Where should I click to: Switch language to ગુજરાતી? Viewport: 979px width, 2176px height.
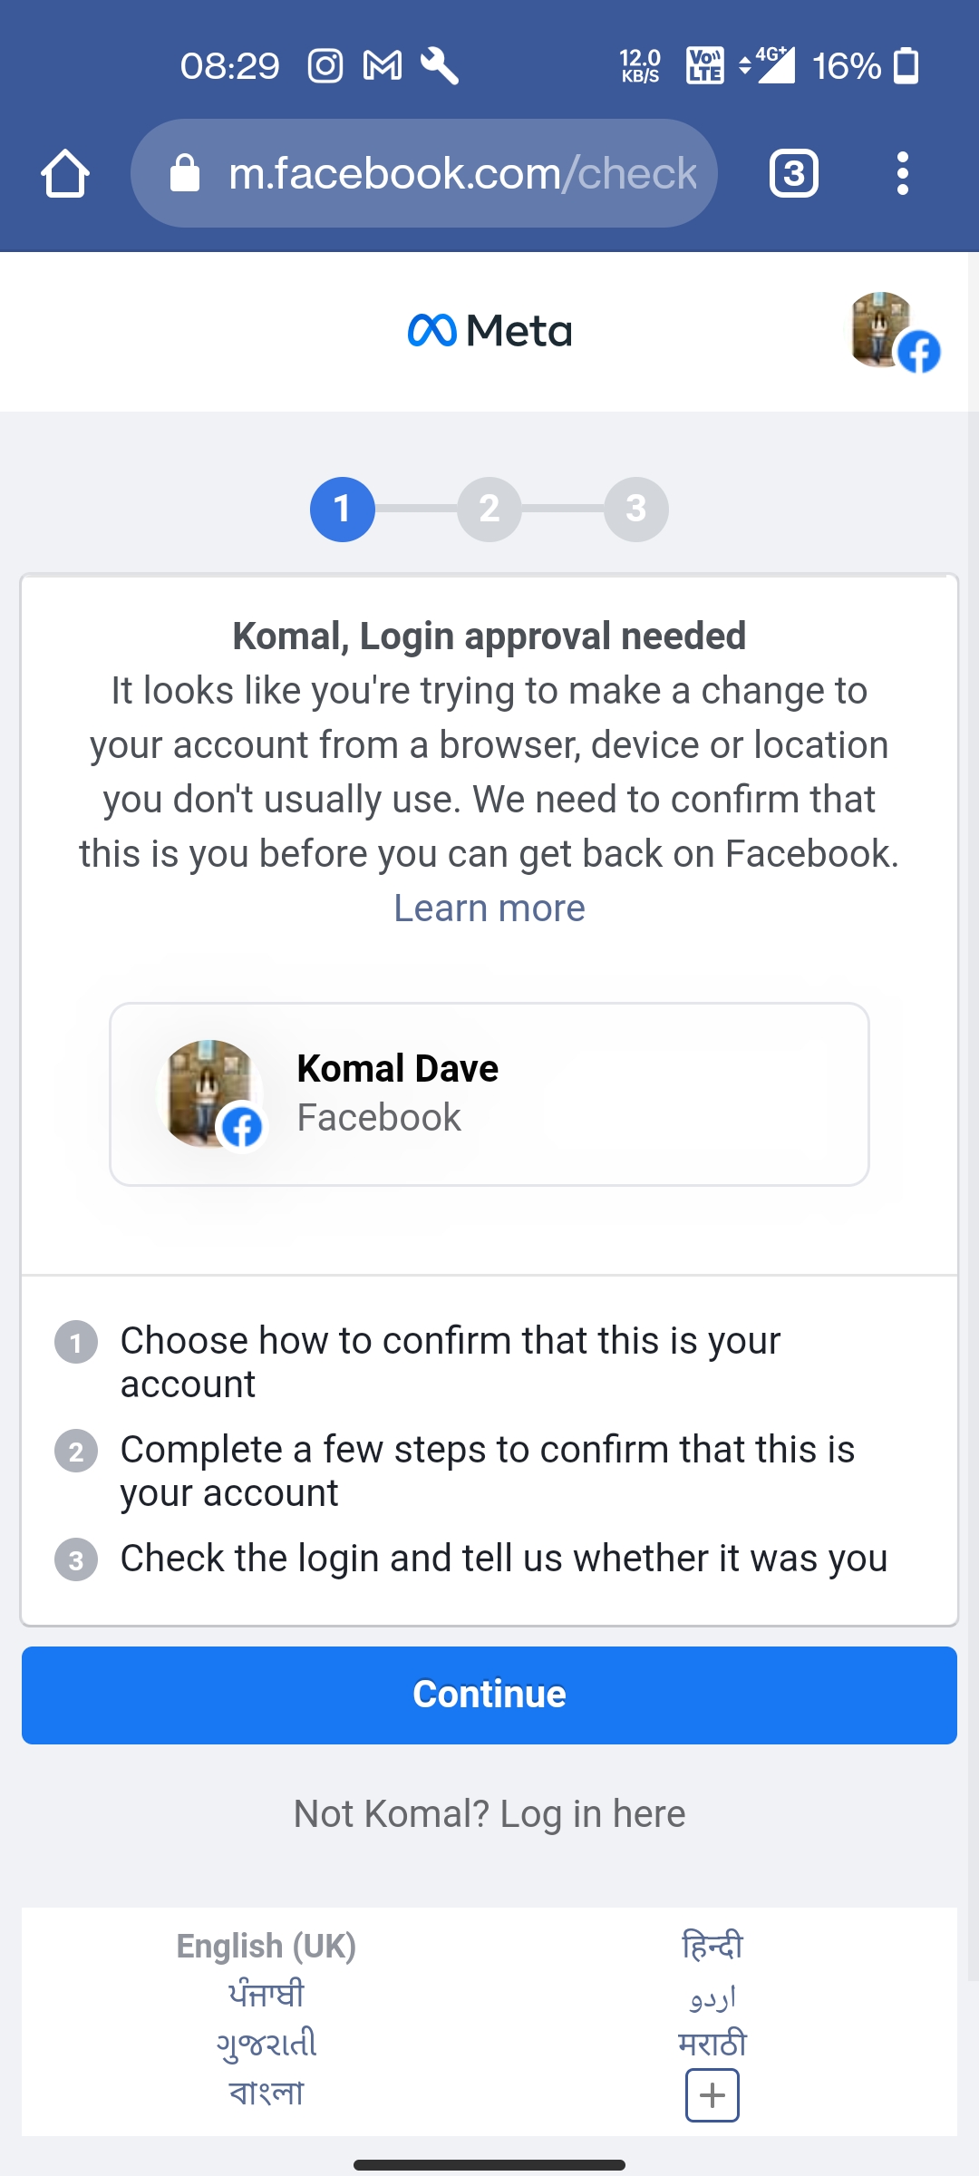click(x=267, y=2045)
